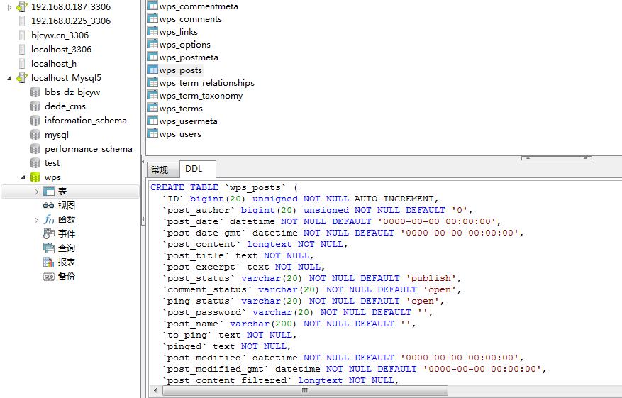
Task: Select the localhost_Mysql5 connection icon
Action: click(22, 78)
